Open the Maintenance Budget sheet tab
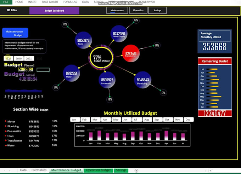The width and height of the screenshot is (241, 174). 66,170
